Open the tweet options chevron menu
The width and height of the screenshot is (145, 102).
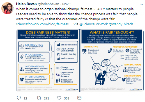[142, 4]
